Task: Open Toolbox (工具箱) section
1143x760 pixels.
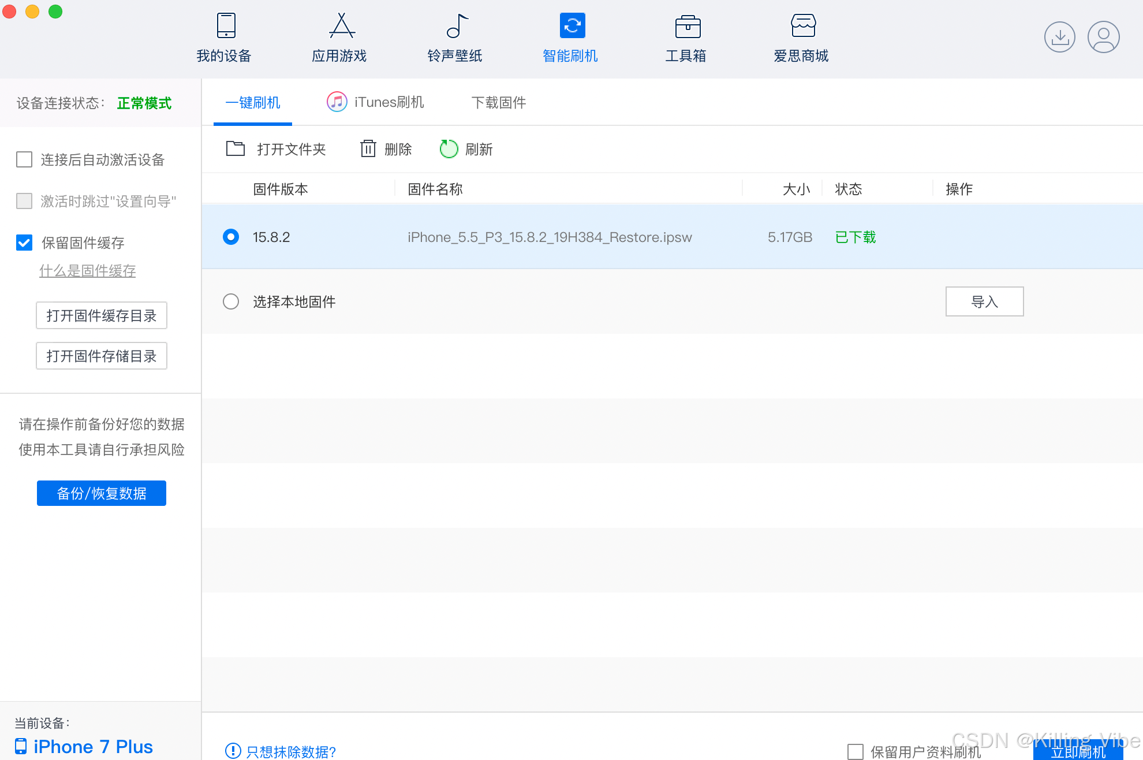Action: 686,37
